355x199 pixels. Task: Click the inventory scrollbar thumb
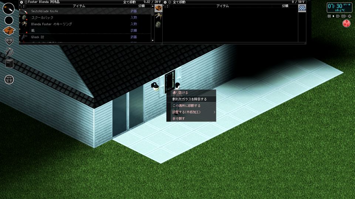153,12
